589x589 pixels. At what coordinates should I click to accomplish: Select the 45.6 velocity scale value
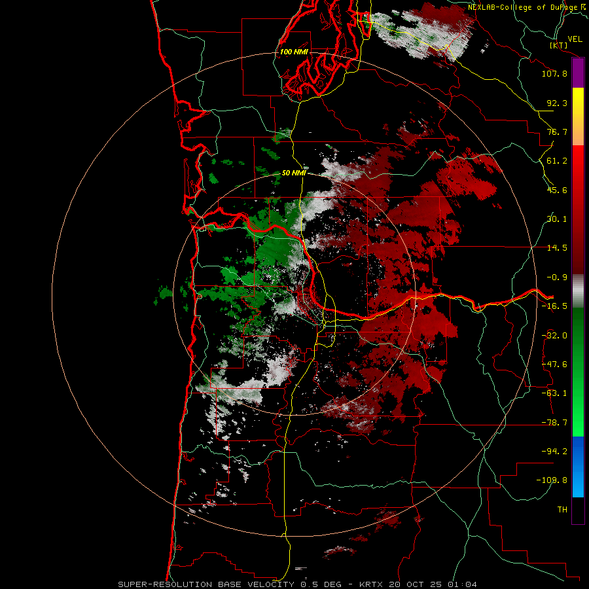pos(557,190)
